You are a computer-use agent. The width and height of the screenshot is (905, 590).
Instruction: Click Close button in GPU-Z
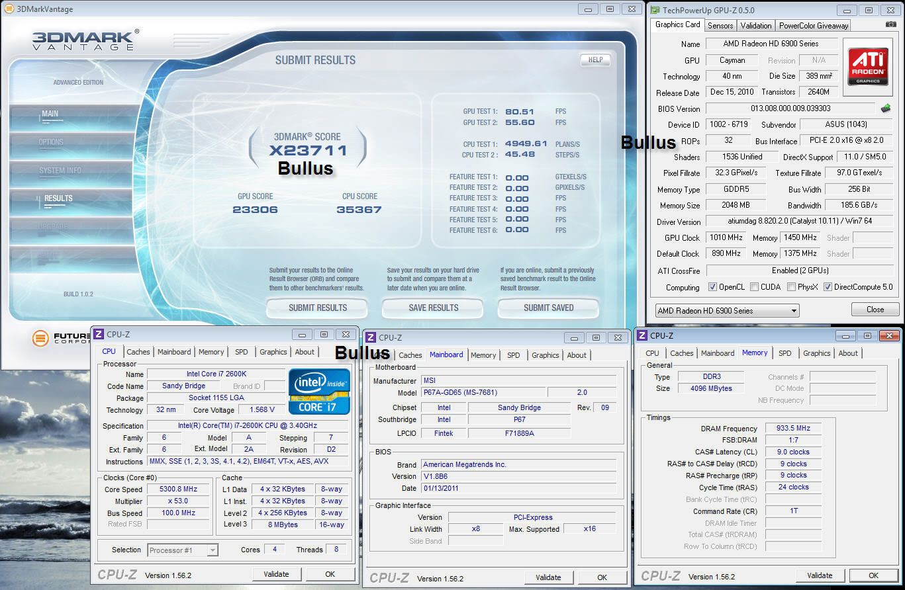pyautogui.click(x=875, y=310)
